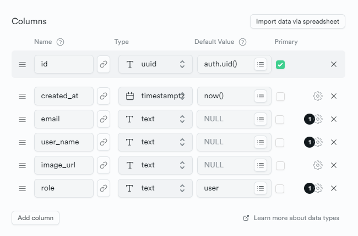Enable the primary checkbox for role
Image resolution: width=358 pixels, height=236 pixels.
[x=280, y=188]
